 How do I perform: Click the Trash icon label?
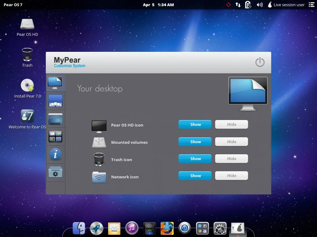(121, 160)
